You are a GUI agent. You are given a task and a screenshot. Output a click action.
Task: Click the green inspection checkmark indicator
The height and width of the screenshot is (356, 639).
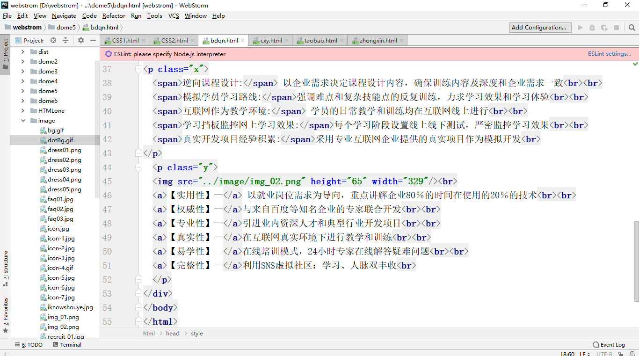click(635, 63)
